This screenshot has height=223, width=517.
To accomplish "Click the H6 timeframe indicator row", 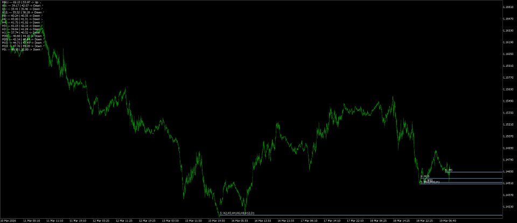I will click(x=23, y=19).
